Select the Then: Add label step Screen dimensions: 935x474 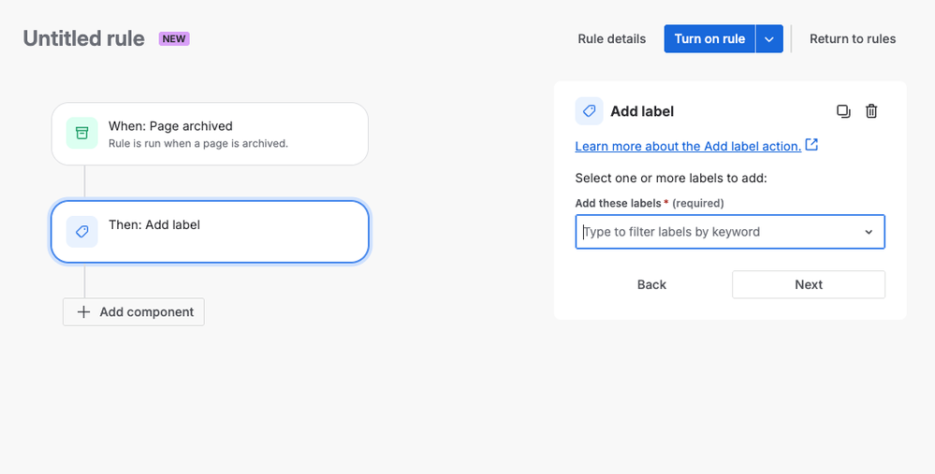click(210, 232)
